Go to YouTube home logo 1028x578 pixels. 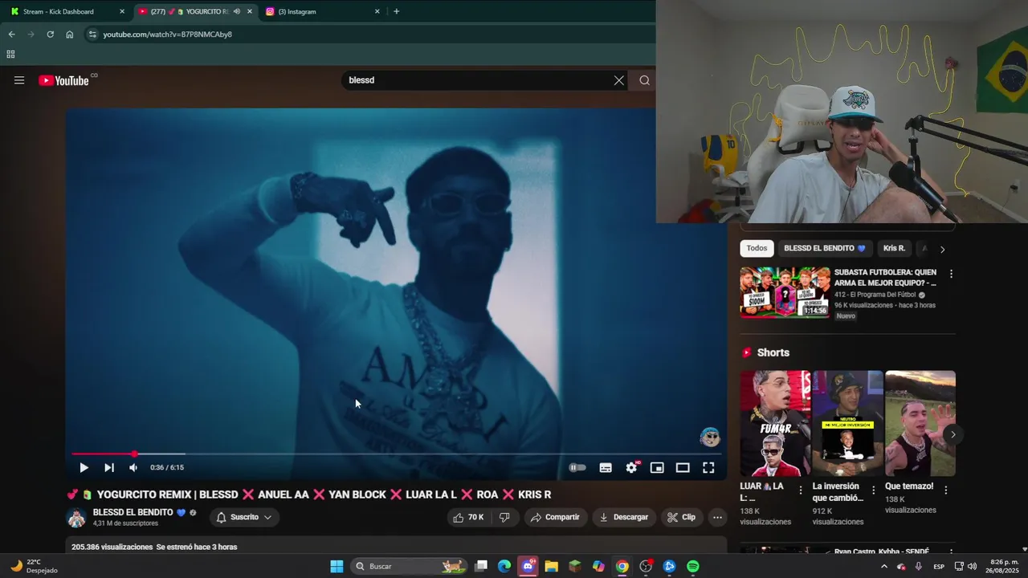pos(64,80)
